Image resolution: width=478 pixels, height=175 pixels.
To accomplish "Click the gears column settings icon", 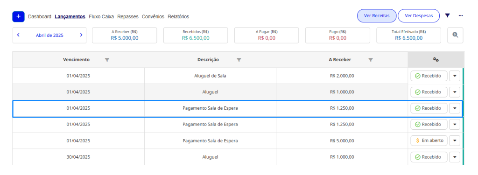I will pos(436,60).
